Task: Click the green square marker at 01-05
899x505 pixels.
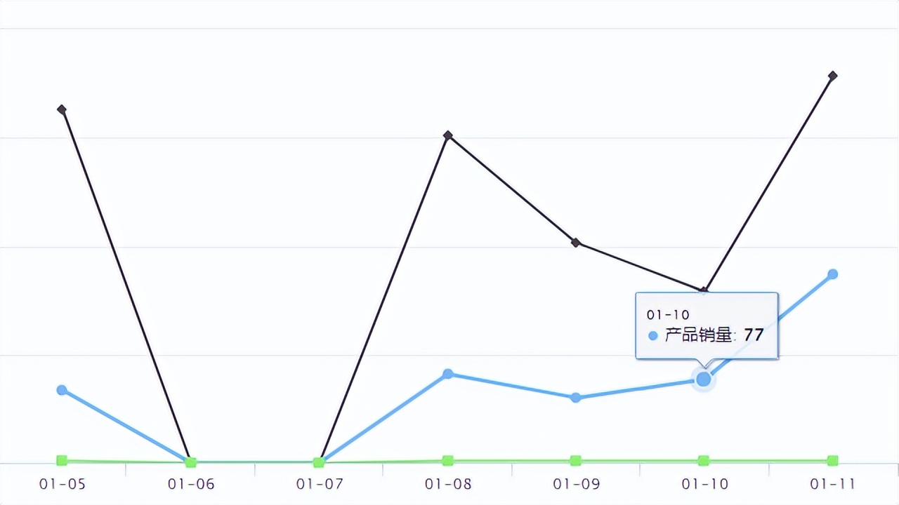Action: point(62,460)
